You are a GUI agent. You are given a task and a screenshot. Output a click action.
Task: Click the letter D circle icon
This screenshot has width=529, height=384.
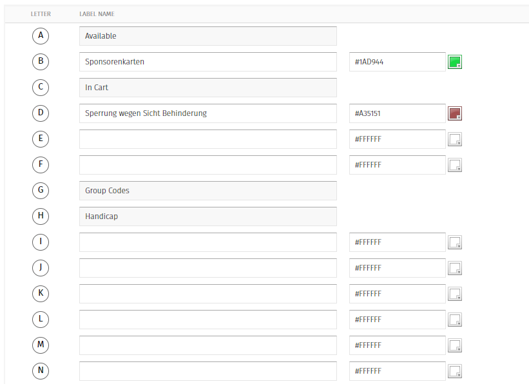coord(41,113)
